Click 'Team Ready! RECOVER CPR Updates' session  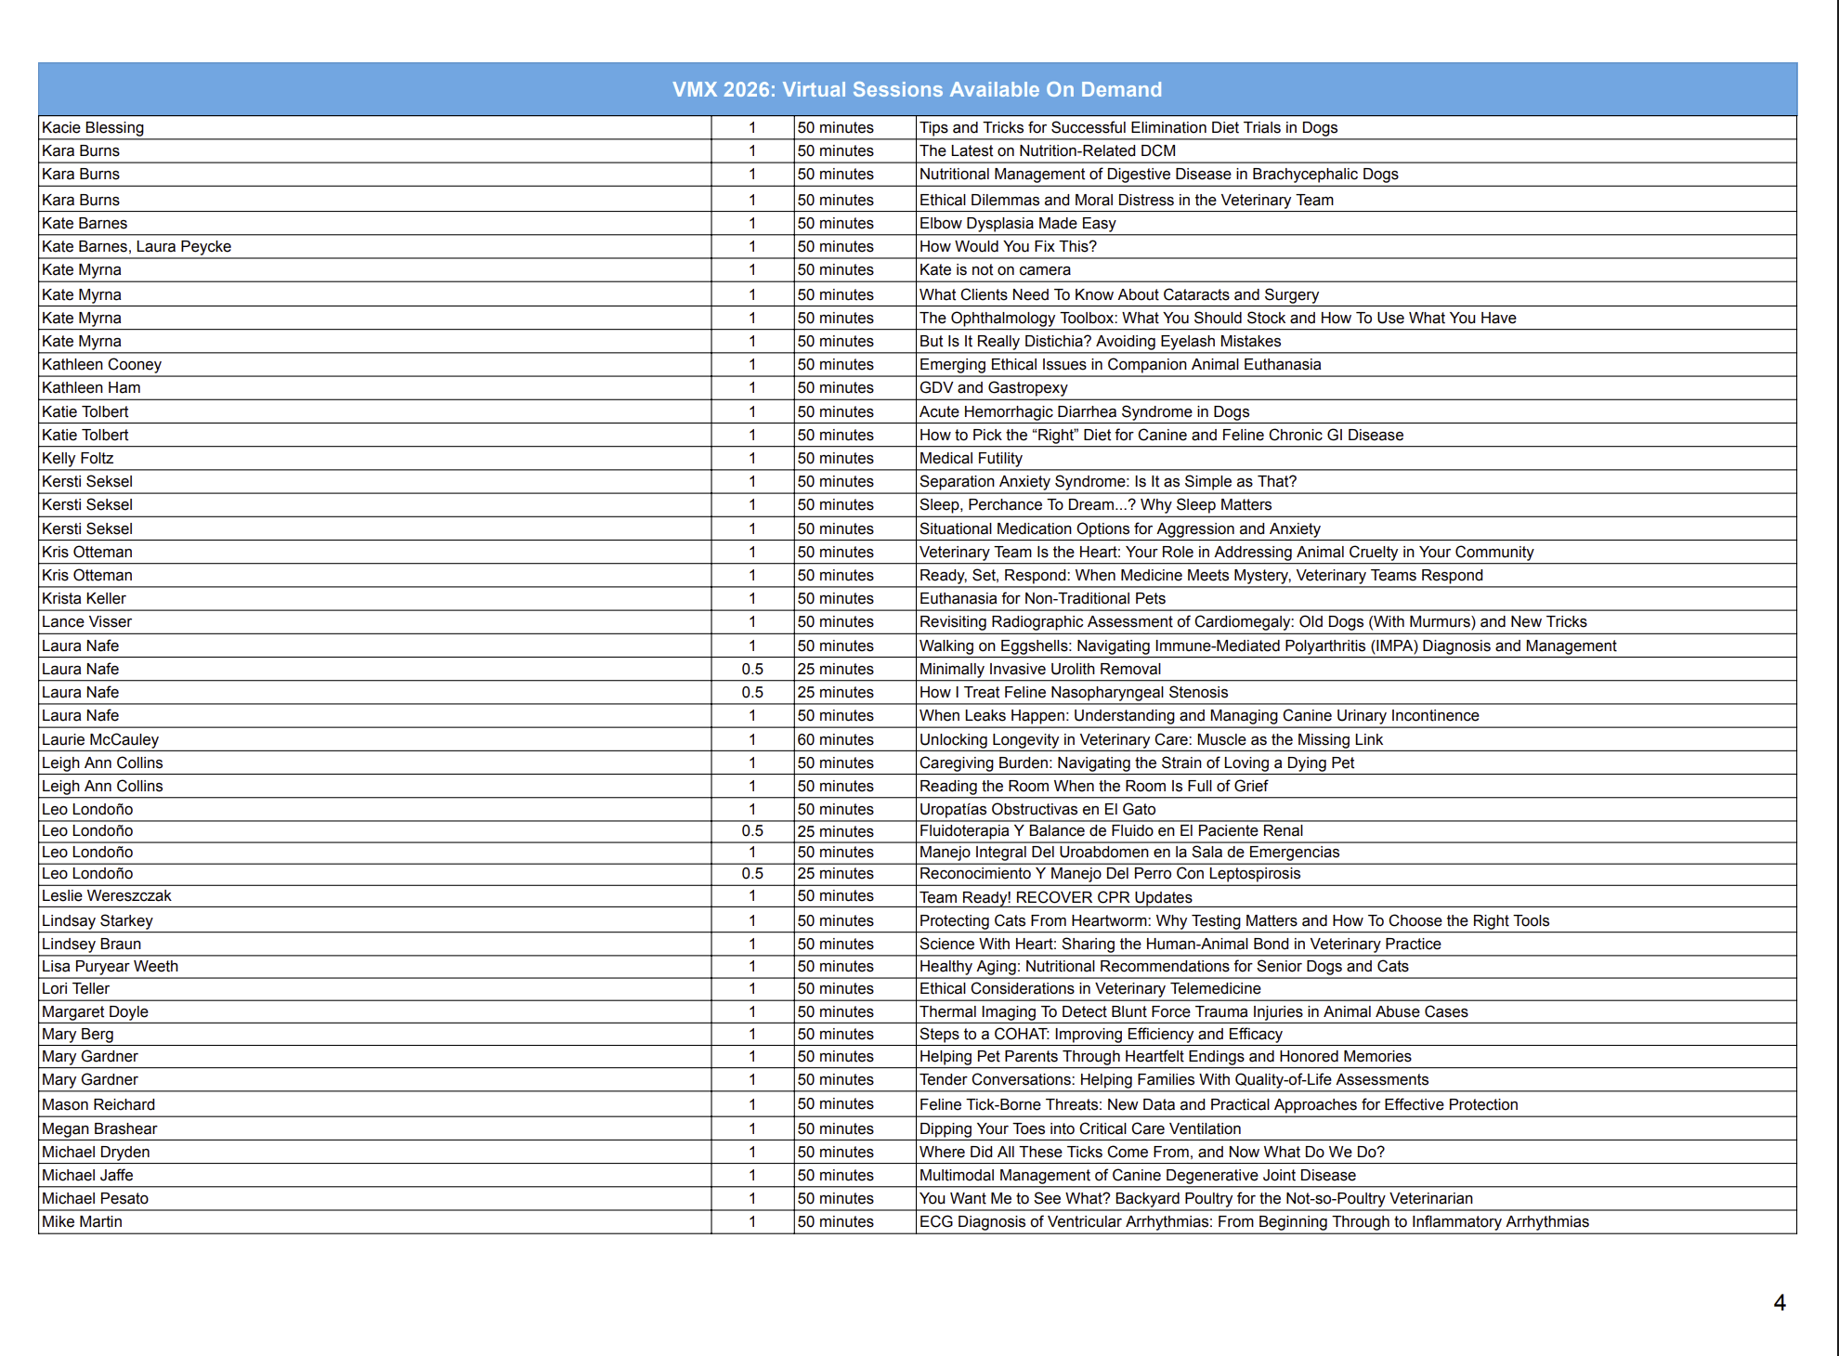(x=1055, y=897)
